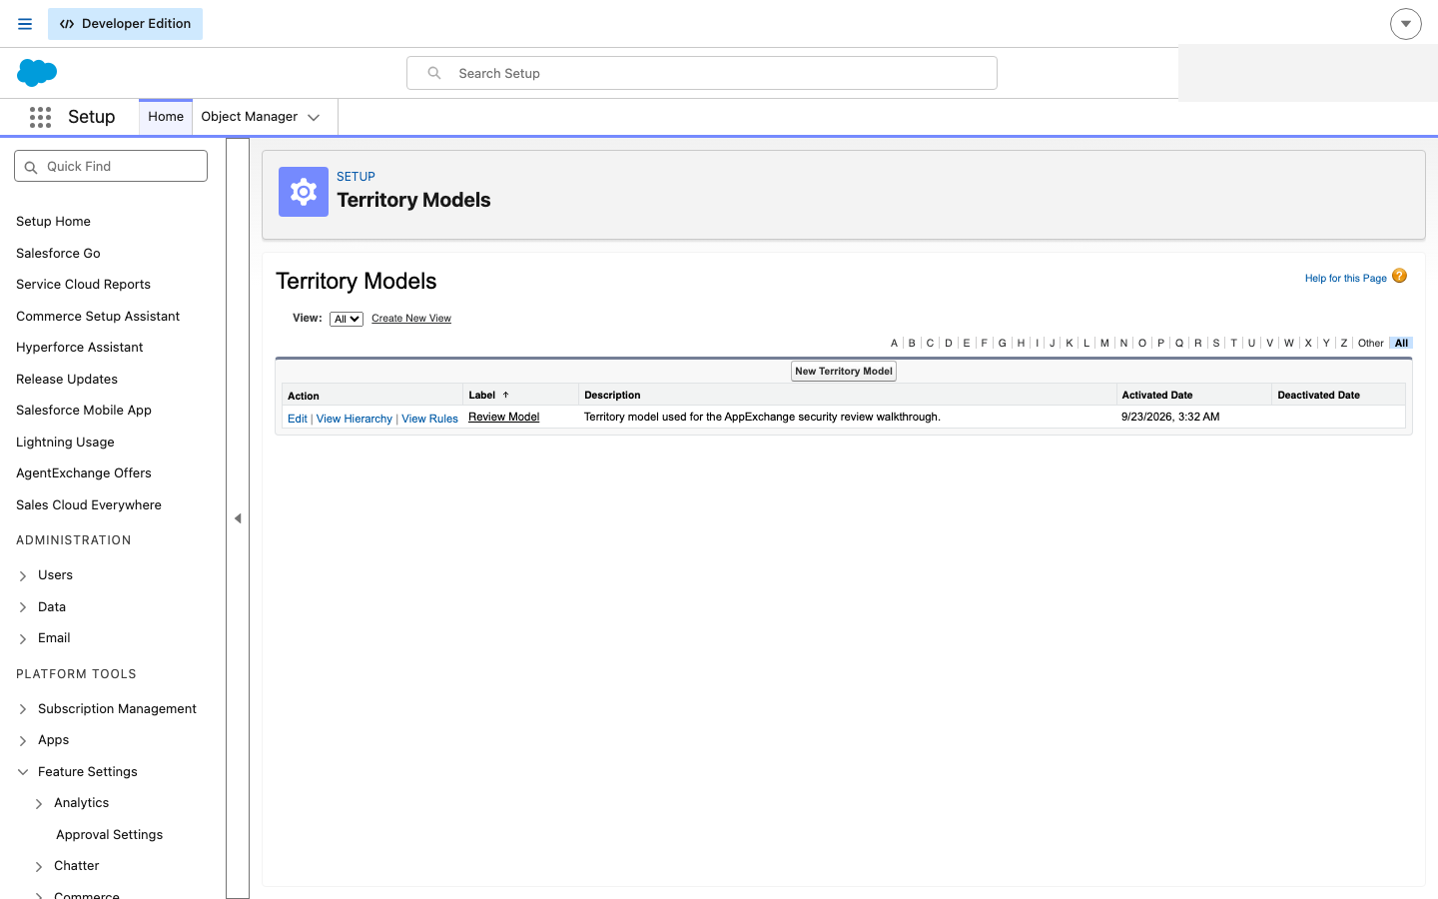Viewport: 1438px width, 899px height.
Task: Click the Salesforce cloud logo
Action: pos(37,73)
